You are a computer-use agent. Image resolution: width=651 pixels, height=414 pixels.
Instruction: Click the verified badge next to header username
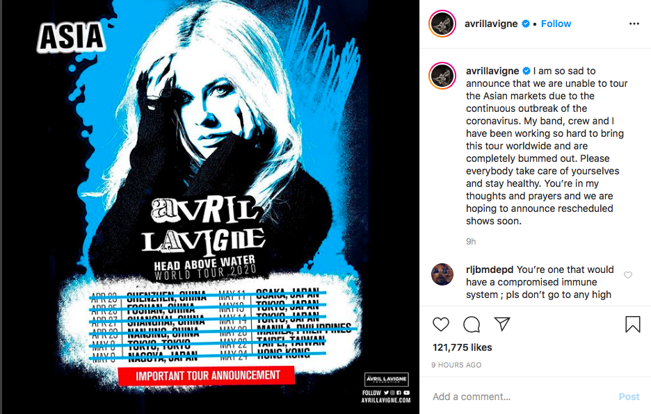[525, 24]
